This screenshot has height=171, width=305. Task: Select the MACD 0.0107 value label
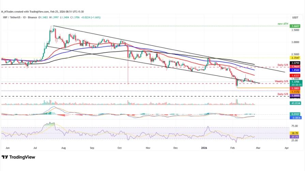pos(294,114)
